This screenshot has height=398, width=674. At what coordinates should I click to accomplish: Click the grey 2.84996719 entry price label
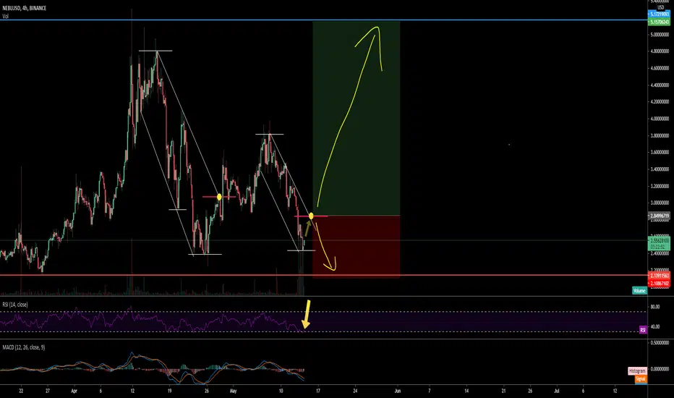tap(660, 216)
